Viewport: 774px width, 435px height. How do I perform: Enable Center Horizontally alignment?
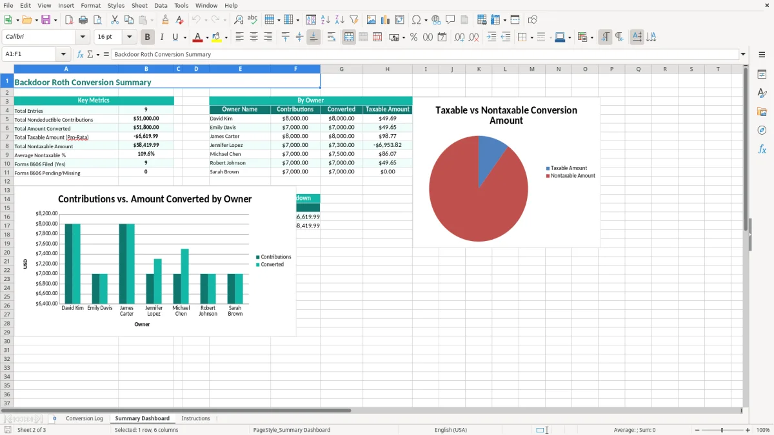(x=253, y=37)
